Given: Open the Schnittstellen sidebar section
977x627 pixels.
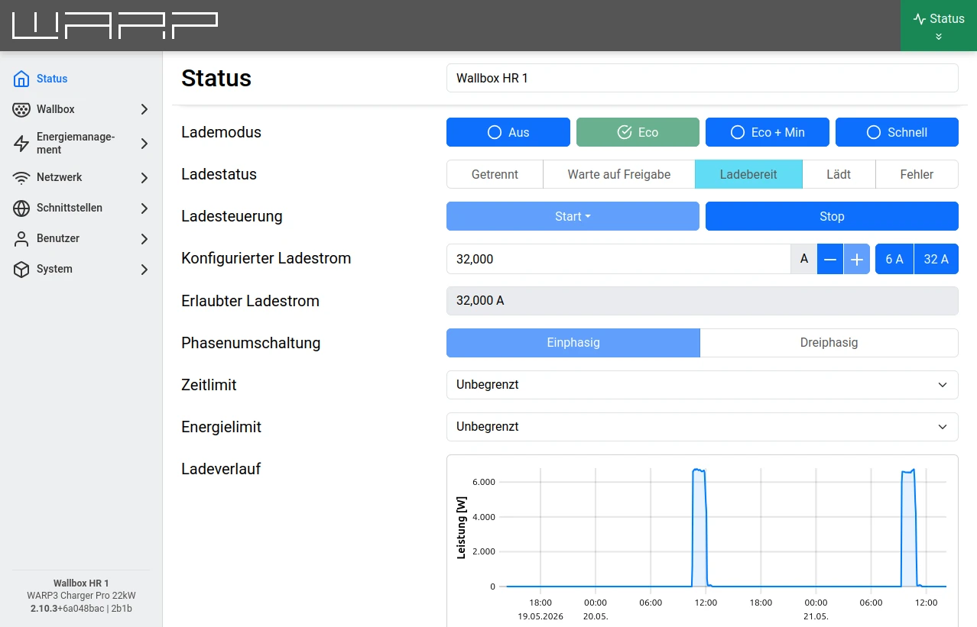Looking at the screenshot, I should tap(81, 208).
